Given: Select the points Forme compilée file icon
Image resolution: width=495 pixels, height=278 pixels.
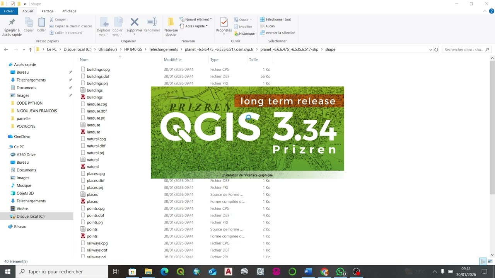Looking at the screenshot, I should point(83,236).
